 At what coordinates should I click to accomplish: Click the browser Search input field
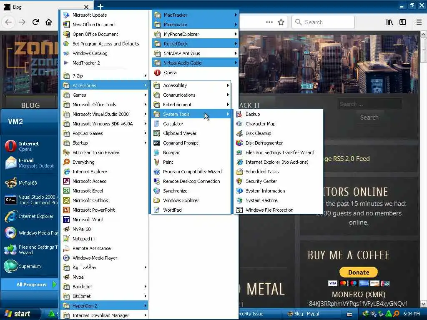point(323,22)
